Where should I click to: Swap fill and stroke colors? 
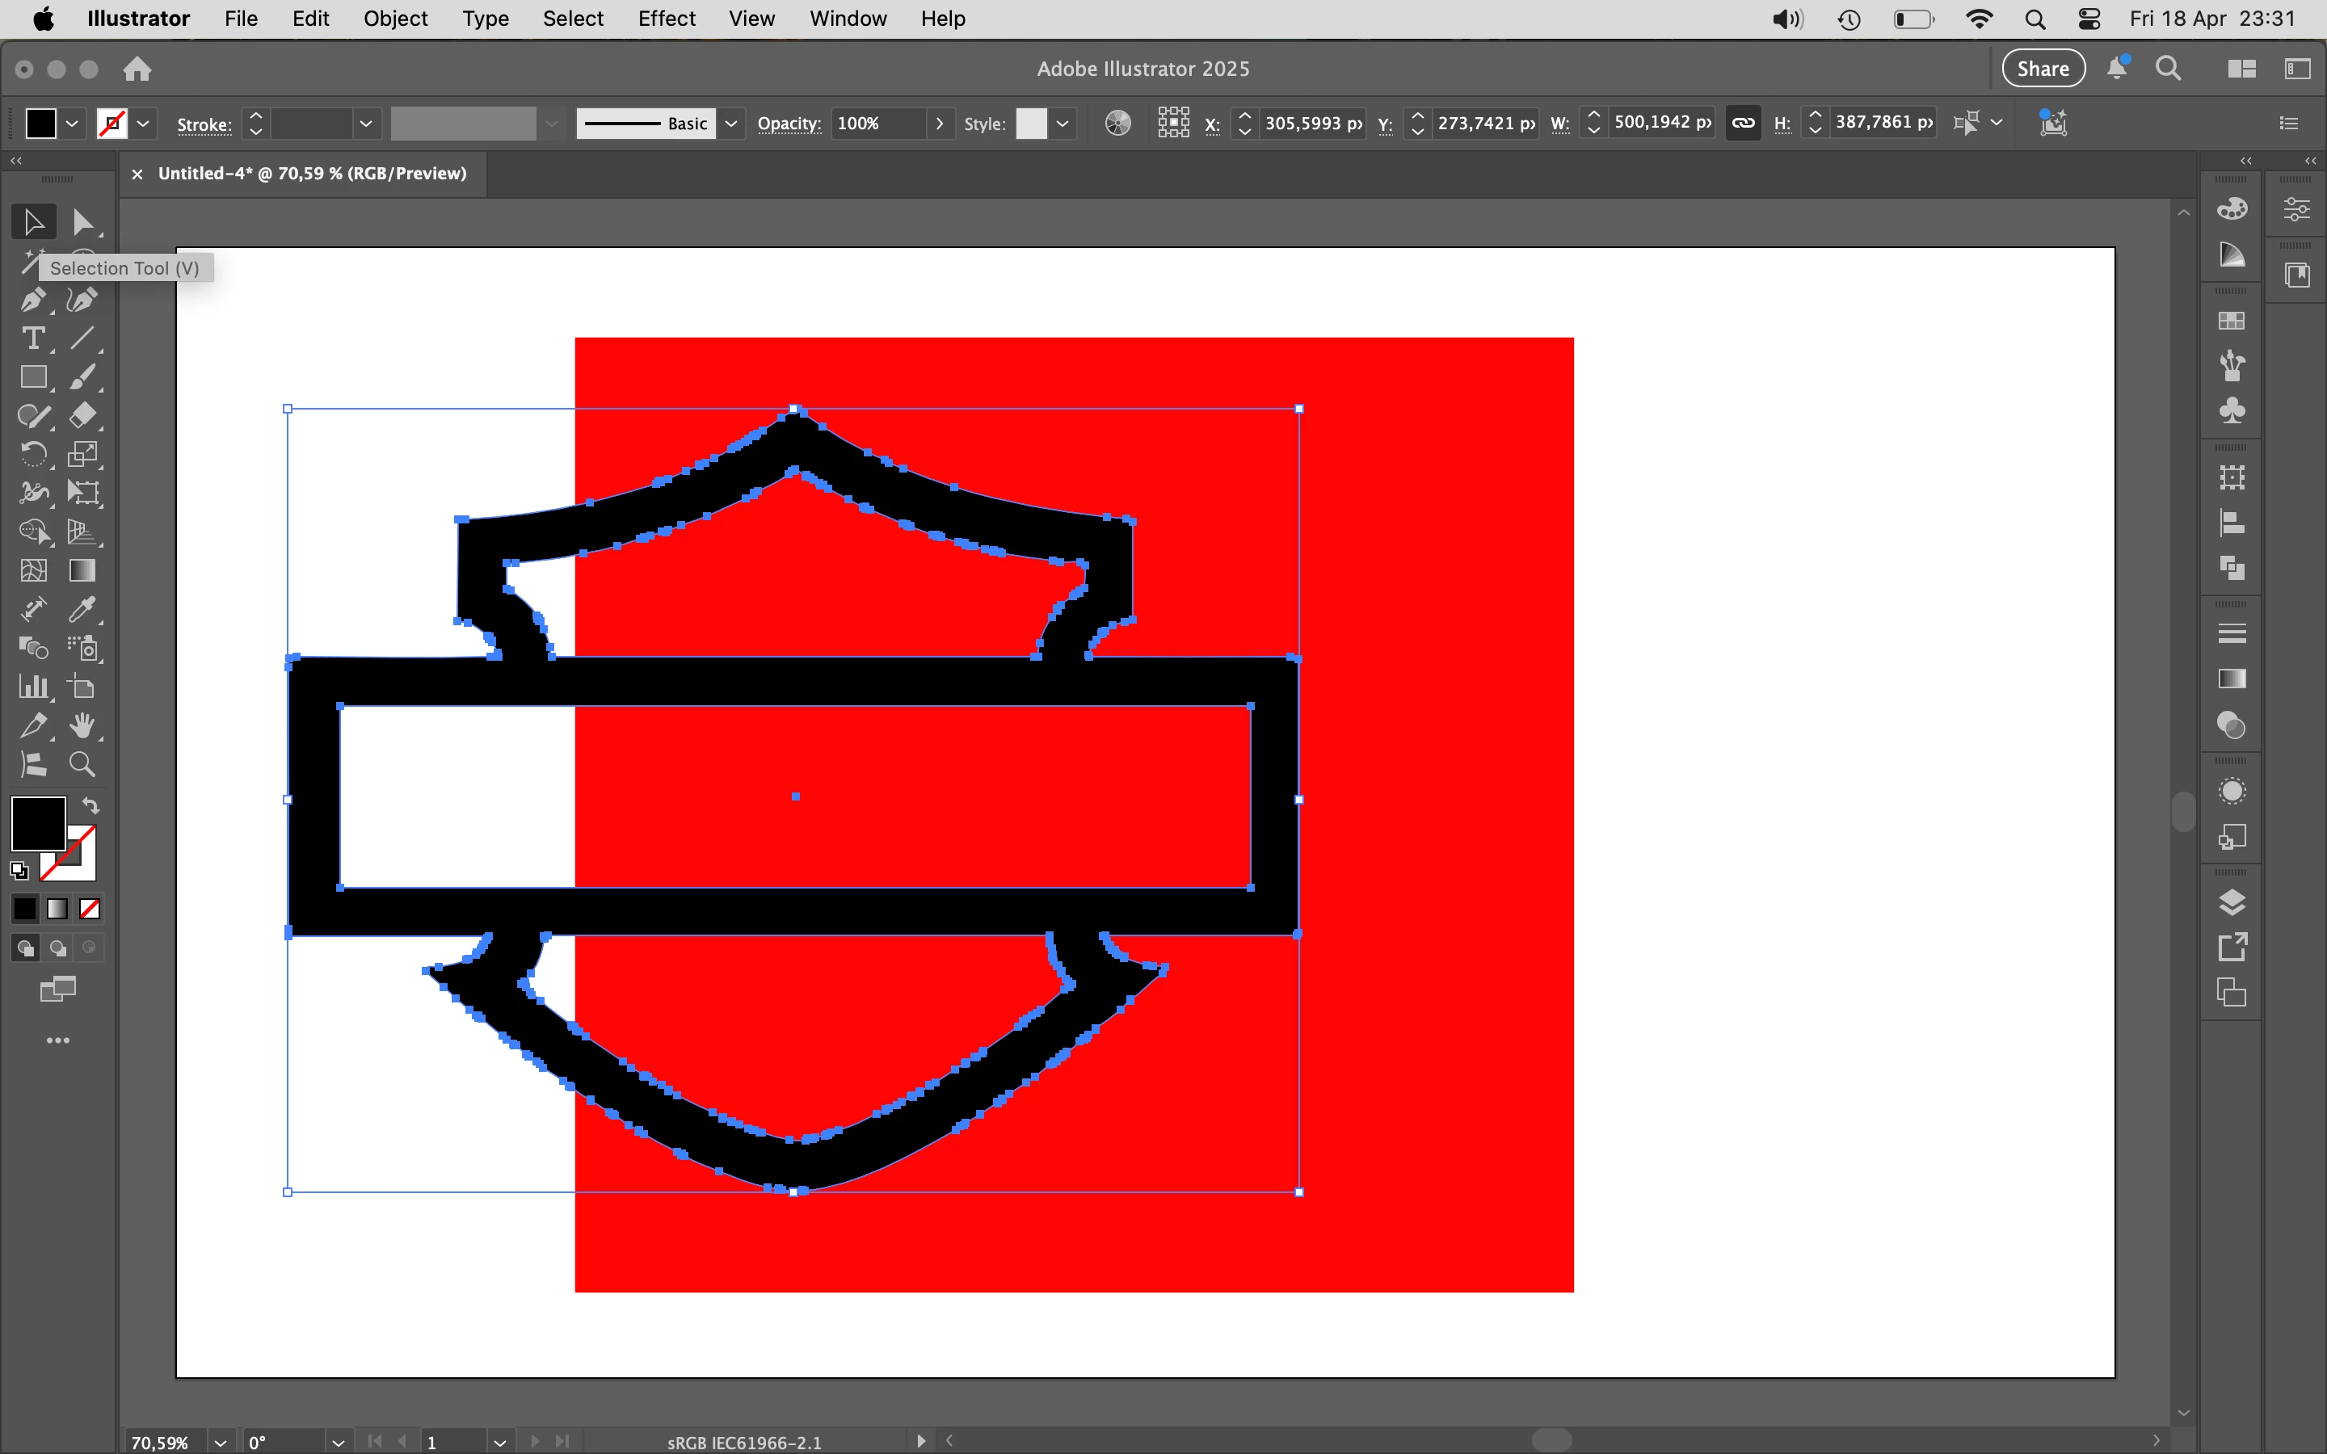[91, 806]
